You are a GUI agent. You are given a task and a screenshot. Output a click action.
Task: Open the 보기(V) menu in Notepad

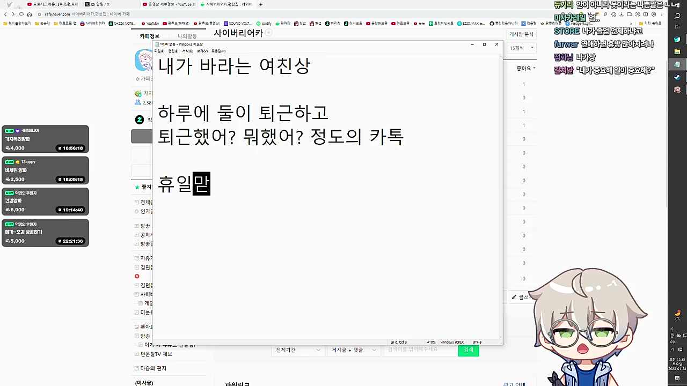coord(202,51)
